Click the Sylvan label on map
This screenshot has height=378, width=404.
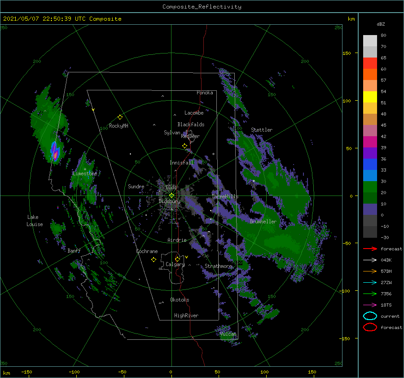(172, 133)
